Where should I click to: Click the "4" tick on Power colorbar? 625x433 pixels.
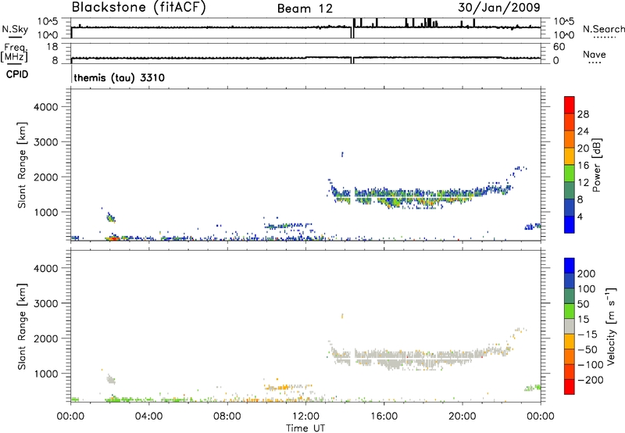point(580,216)
